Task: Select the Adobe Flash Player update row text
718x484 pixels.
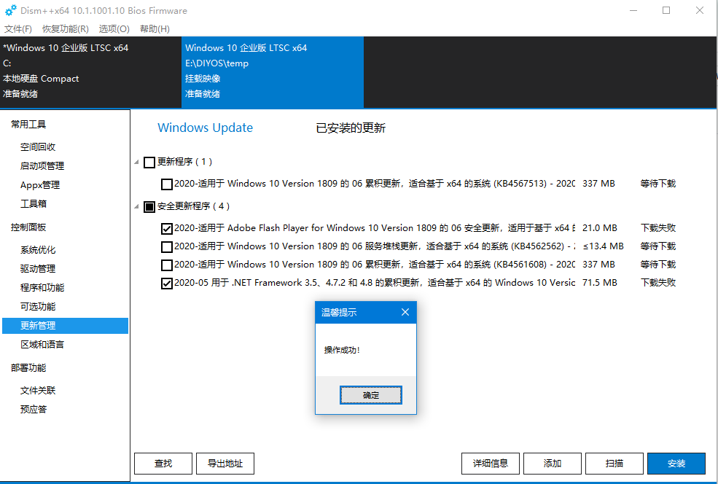Action: click(375, 228)
